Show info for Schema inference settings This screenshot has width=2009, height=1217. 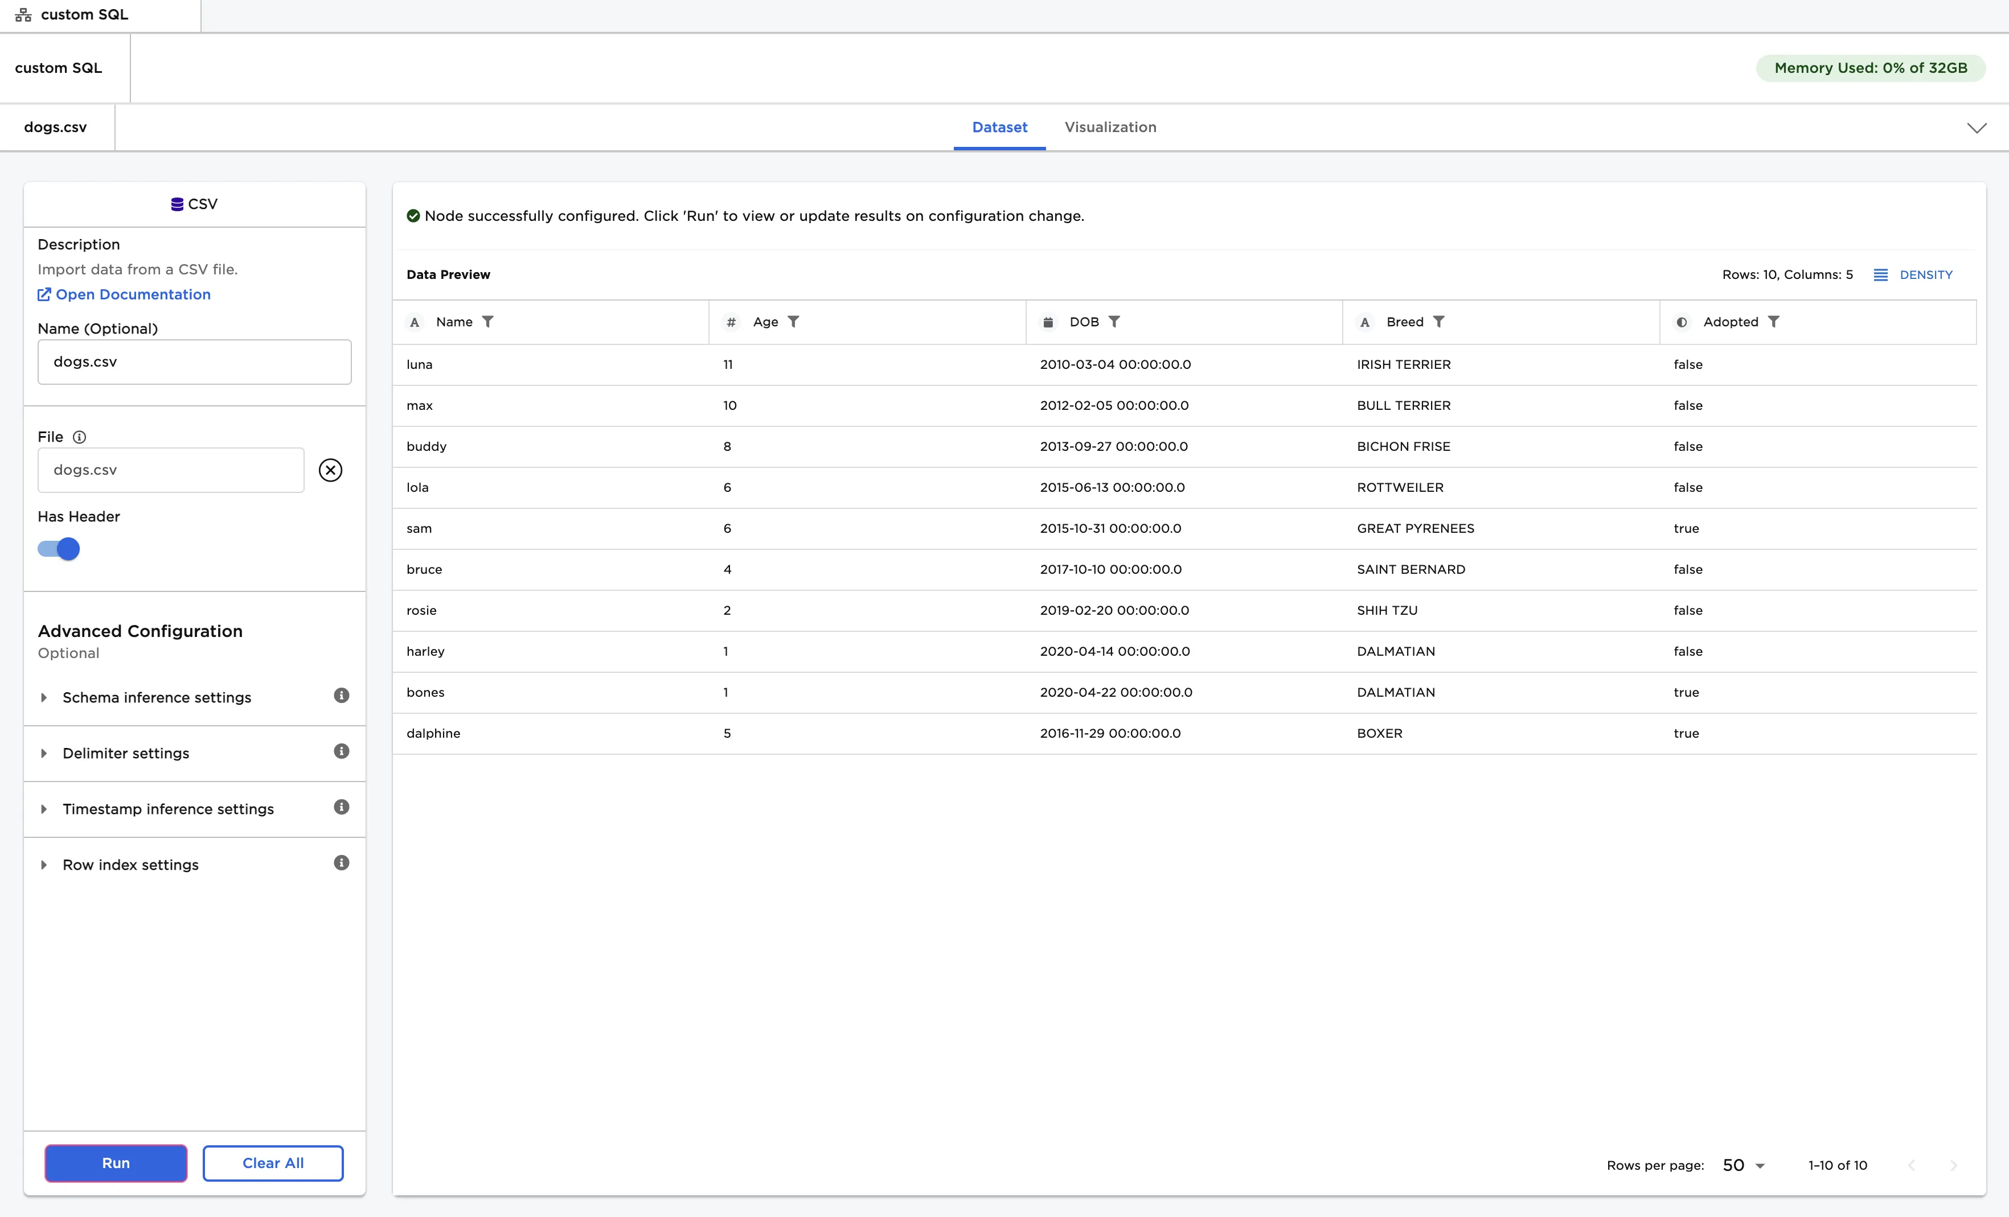coord(341,696)
